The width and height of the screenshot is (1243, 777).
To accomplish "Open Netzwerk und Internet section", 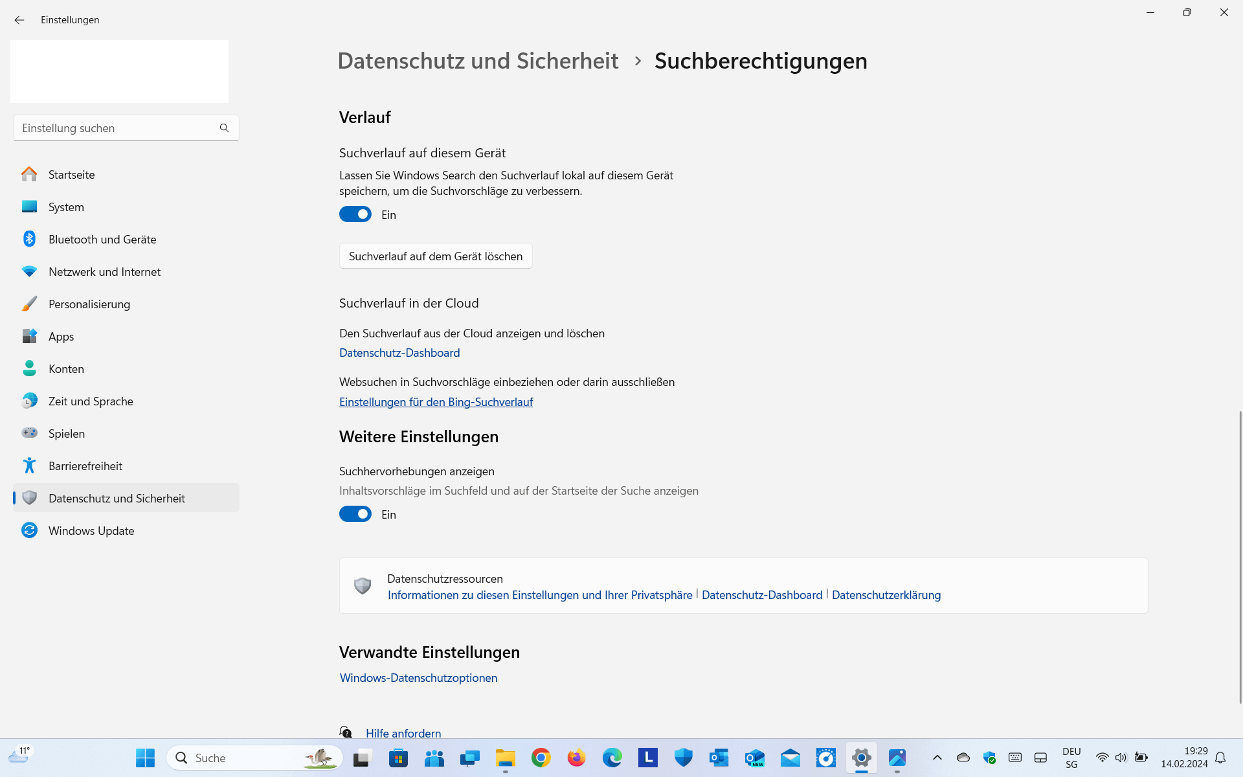I will pos(104,272).
